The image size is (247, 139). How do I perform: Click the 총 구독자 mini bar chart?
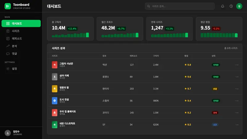[70, 35]
